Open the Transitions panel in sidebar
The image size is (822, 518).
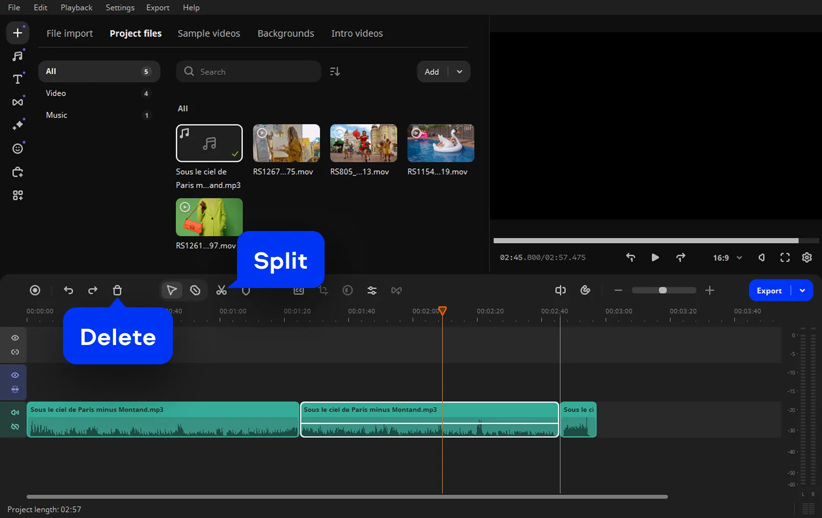18,102
